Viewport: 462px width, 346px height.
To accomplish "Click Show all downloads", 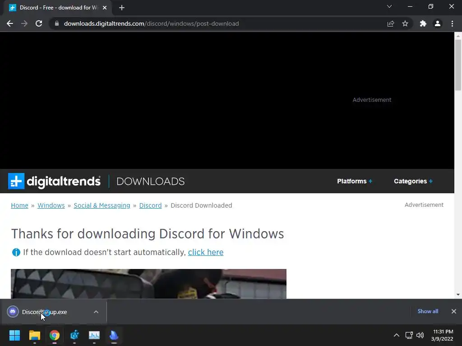I will [x=428, y=311].
